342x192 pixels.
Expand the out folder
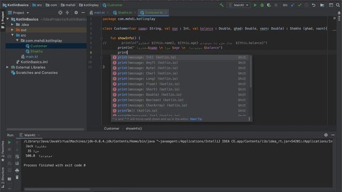[x=12, y=30]
